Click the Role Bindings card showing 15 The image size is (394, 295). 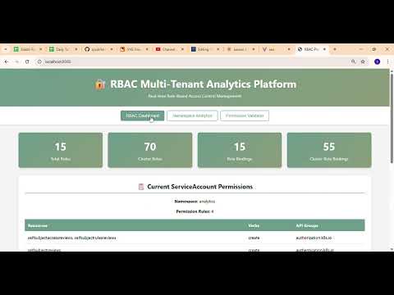coord(240,150)
